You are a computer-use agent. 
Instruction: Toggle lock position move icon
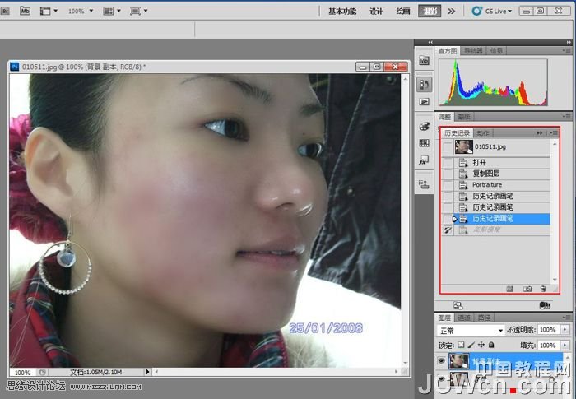pos(481,345)
